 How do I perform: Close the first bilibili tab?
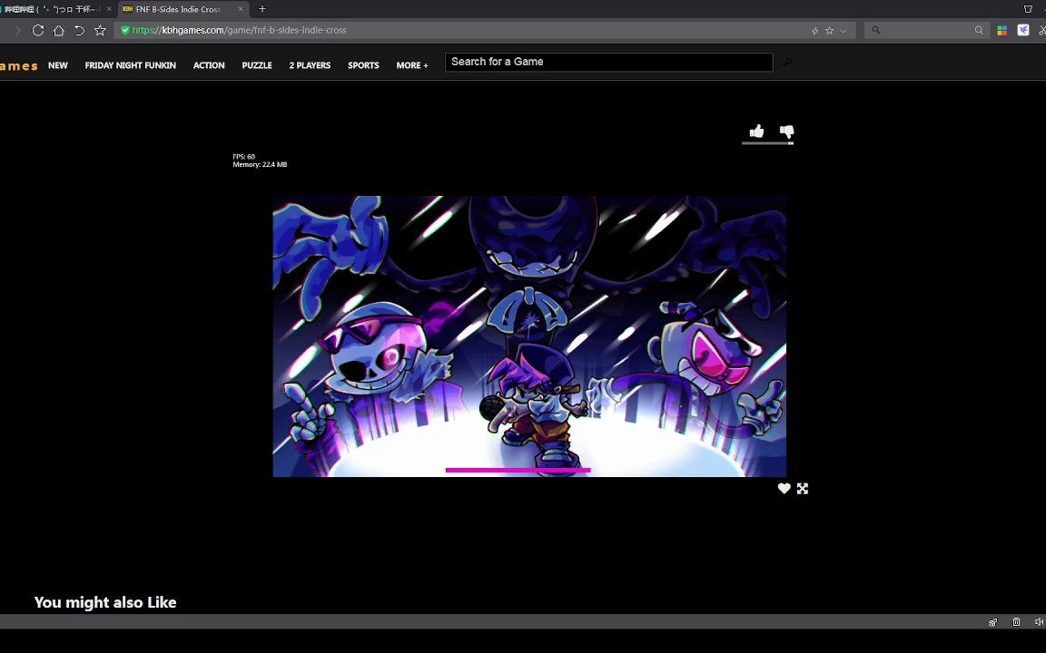(x=109, y=9)
